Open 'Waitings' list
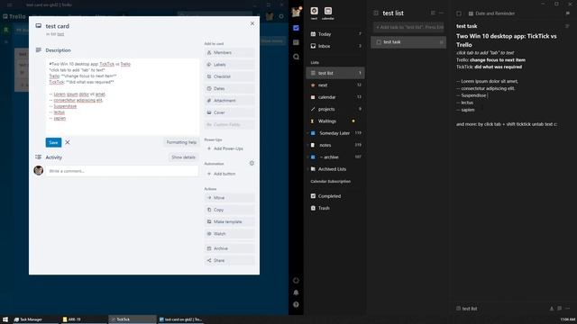This screenshot has width=577, height=324. (x=335, y=121)
